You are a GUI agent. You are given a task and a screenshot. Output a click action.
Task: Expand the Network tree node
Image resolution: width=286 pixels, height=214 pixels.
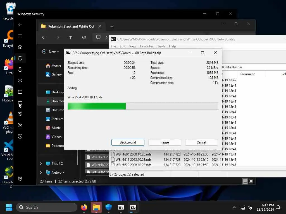tap(41, 172)
